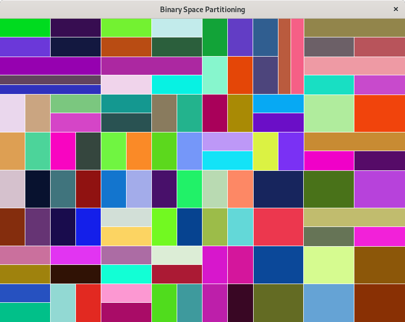Click the golden-yellow wide rectangle
Image resolution: width=405 pixels, height=322 pixels.
pos(126,236)
